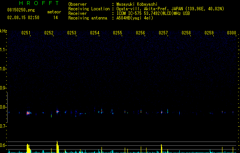Viewport: 240px width, 153px height.
Task: Click the Receiver field label
Action: (77, 13)
